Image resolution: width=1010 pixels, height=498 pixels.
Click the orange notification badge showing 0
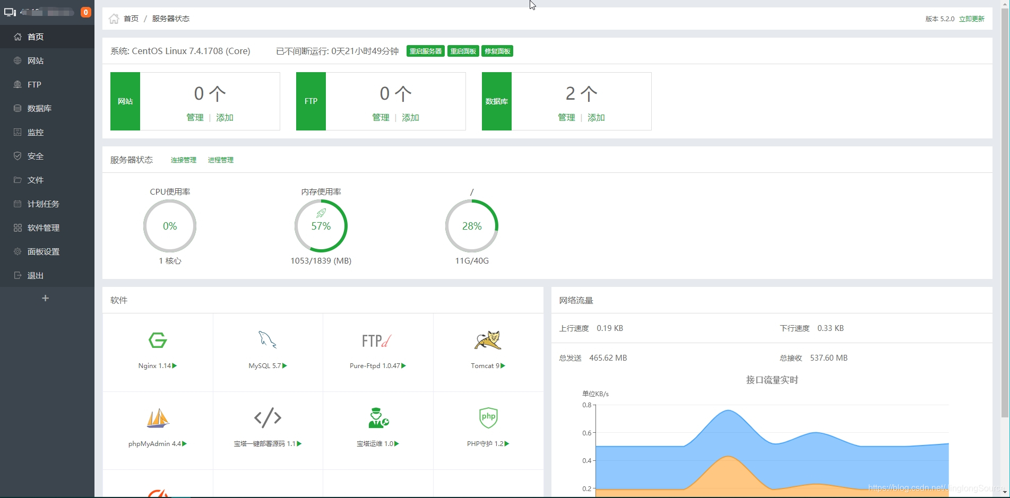[x=85, y=12]
